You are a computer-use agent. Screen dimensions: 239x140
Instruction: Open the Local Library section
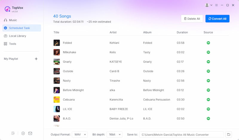coord(22,36)
